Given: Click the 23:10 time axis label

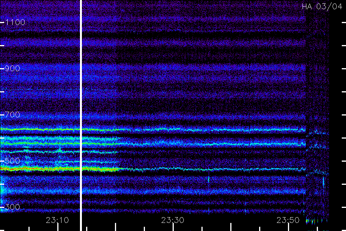Looking at the screenshot, I should tap(57, 220).
